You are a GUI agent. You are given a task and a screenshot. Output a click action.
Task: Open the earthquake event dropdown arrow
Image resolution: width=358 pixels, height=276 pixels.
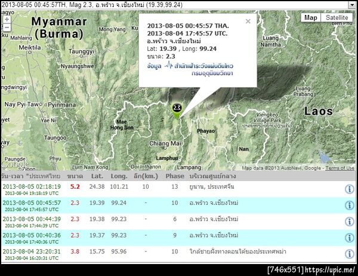(352, 5)
